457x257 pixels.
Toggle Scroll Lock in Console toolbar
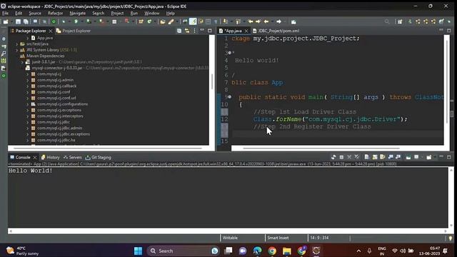pos(375,157)
